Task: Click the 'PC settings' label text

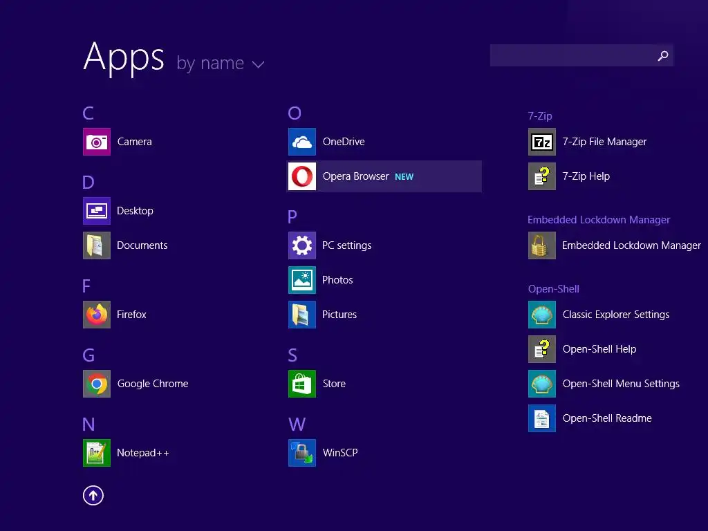Action: 347,245
